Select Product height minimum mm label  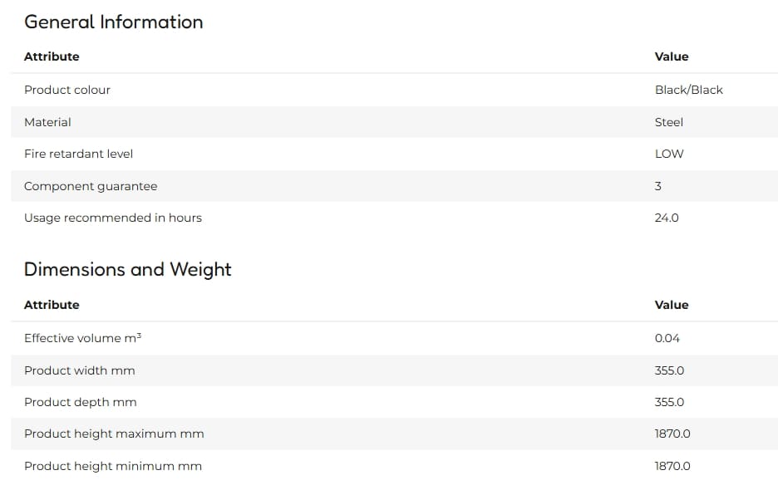click(113, 466)
